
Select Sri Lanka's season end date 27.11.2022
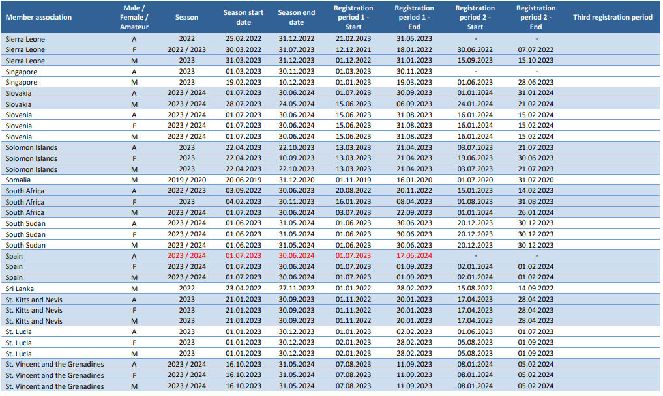pyautogui.click(x=297, y=289)
